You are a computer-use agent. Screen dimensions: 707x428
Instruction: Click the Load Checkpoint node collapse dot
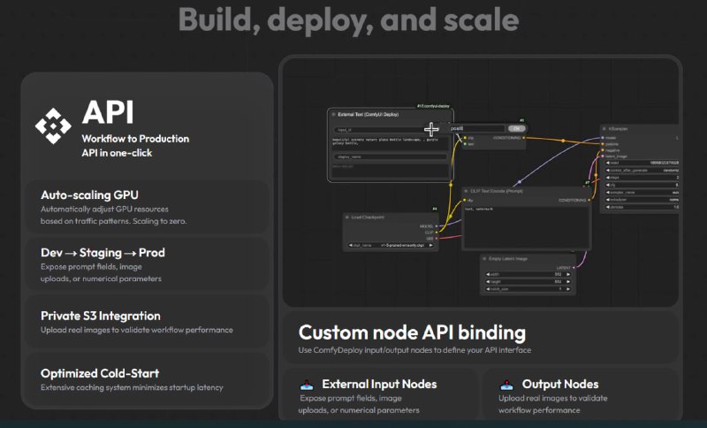pyautogui.click(x=348, y=217)
